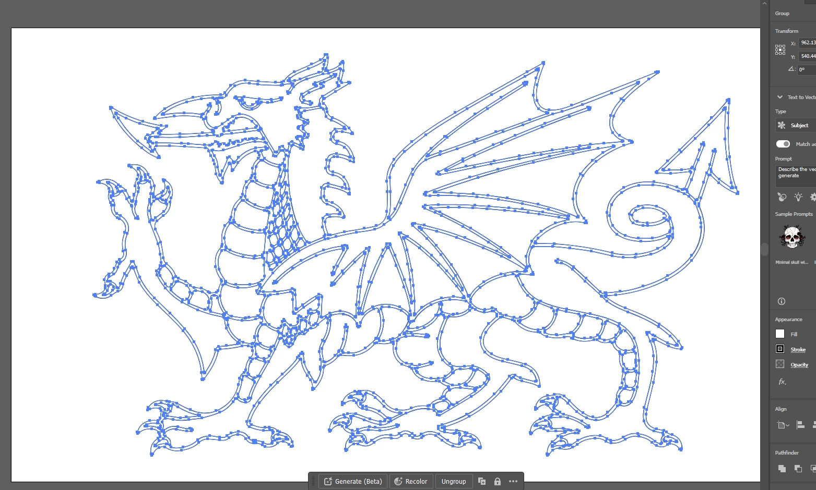Select the skull sample prompt thumbnail
The width and height of the screenshot is (816, 490).
(x=791, y=237)
